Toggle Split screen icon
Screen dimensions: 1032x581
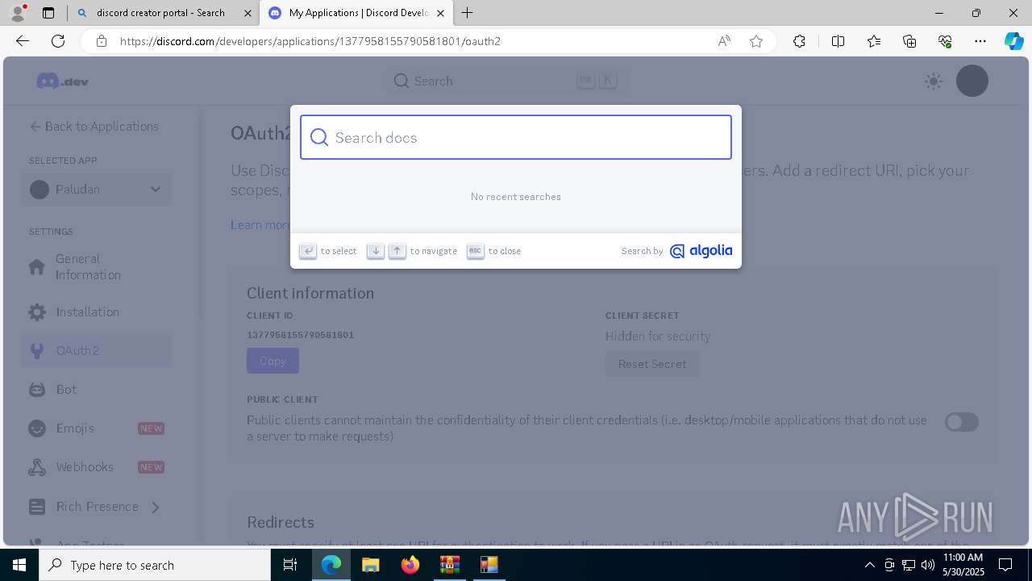click(x=838, y=41)
